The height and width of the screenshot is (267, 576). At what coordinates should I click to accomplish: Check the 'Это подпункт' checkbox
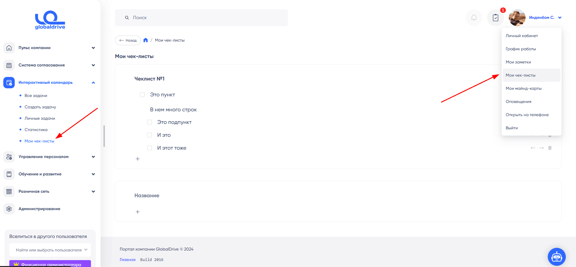point(149,122)
